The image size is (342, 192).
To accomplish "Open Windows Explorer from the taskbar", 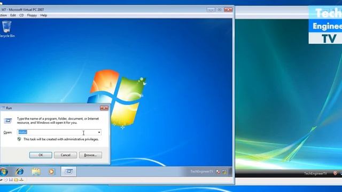I will coord(36,172).
